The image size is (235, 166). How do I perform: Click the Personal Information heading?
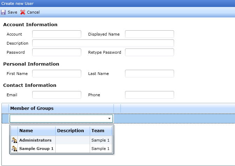31,64
